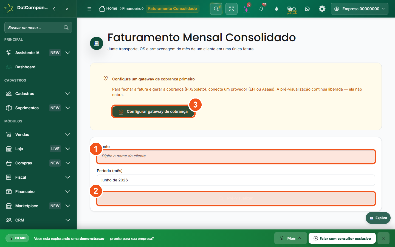Click the Compras basket icon

[x=9, y=163]
